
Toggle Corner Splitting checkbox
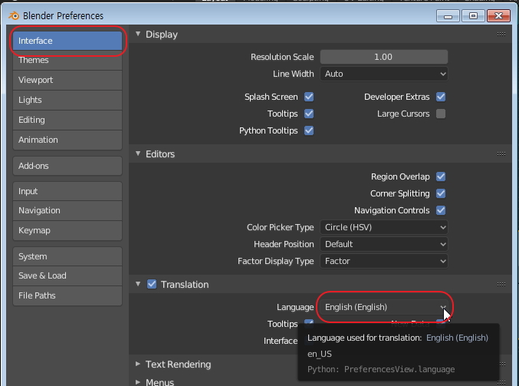click(x=441, y=193)
